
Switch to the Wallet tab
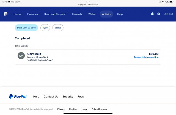(x=92, y=14)
